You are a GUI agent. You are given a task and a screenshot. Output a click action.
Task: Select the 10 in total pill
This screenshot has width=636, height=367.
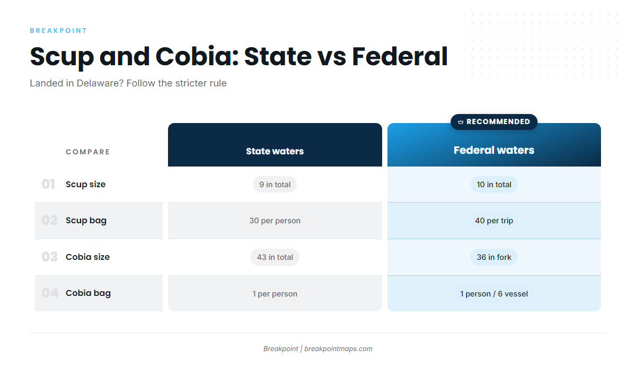click(494, 185)
